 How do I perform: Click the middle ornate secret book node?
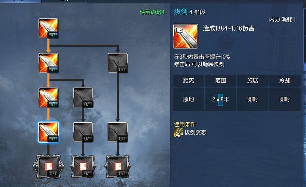[83, 167]
